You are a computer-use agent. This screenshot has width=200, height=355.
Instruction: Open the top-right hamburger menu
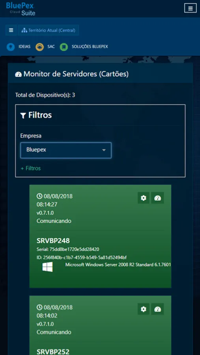coord(190,8)
